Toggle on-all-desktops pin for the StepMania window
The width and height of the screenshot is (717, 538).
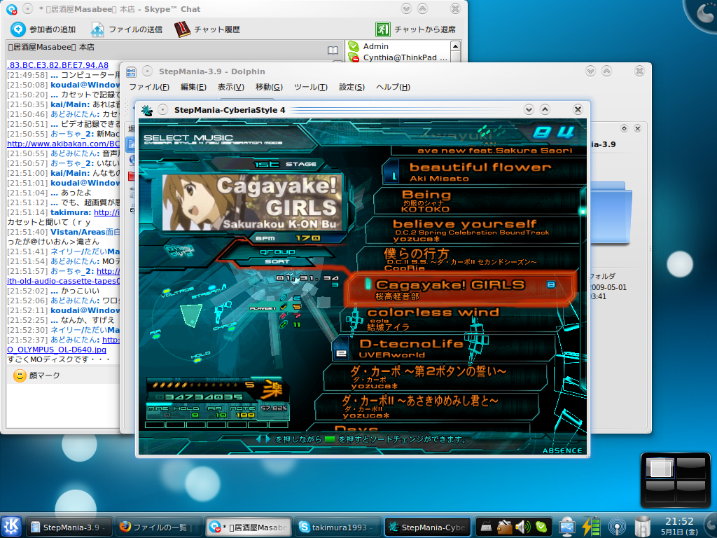[162, 110]
